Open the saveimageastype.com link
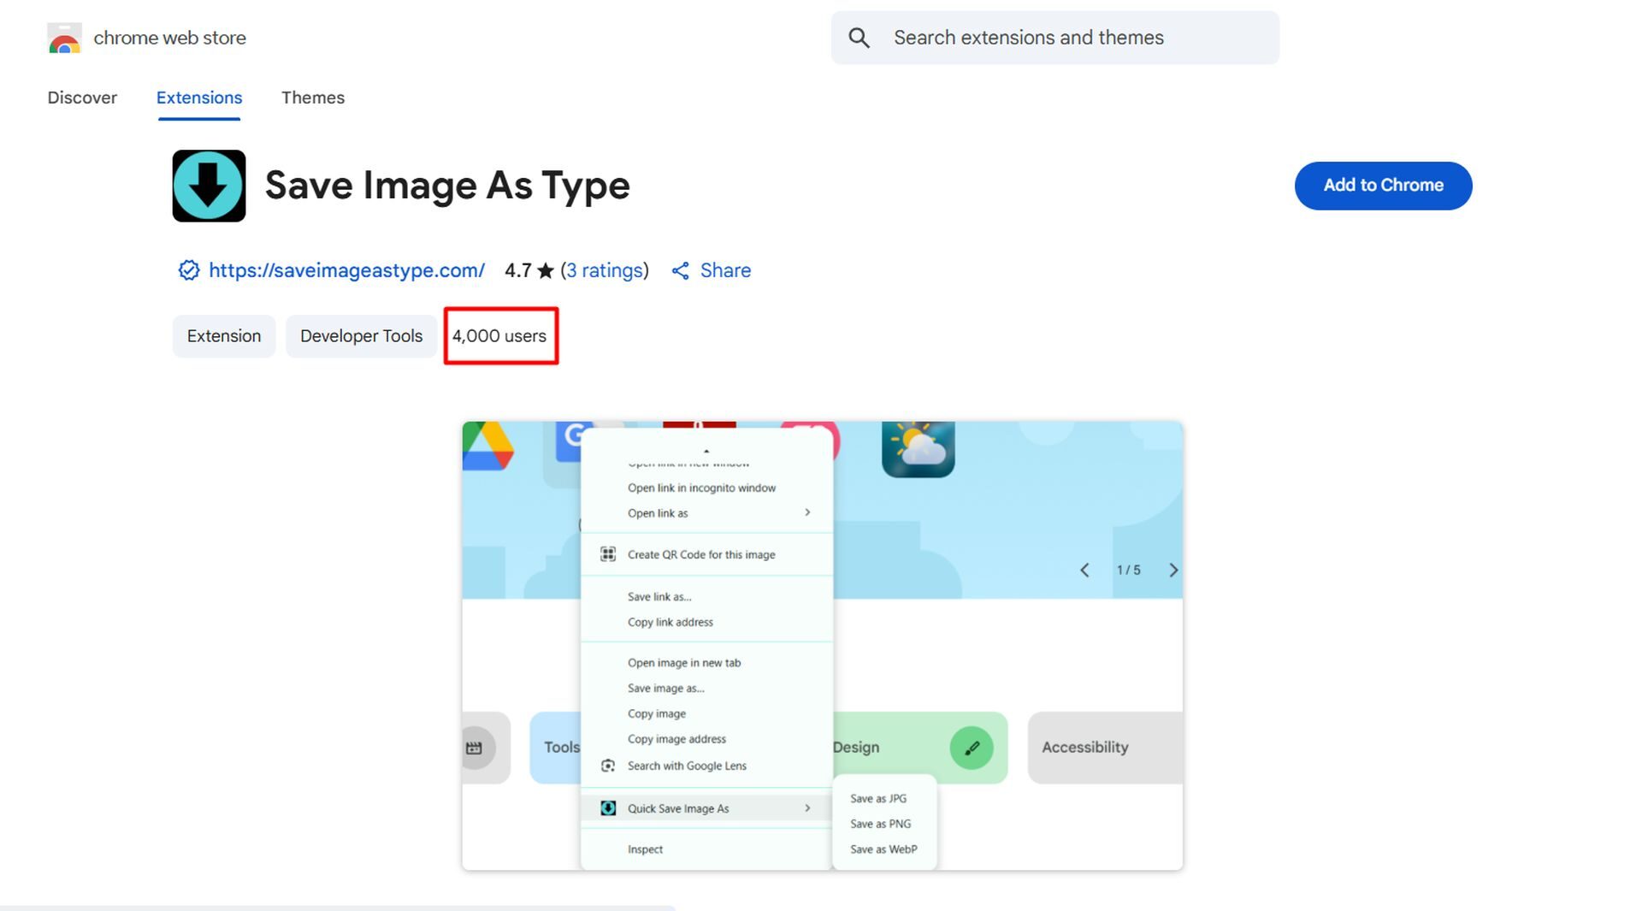 pos(346,270)
